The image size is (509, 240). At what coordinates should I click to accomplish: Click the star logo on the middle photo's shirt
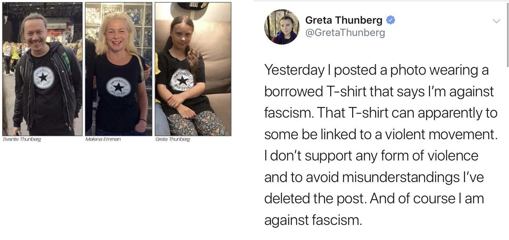(x=118, y=87)
